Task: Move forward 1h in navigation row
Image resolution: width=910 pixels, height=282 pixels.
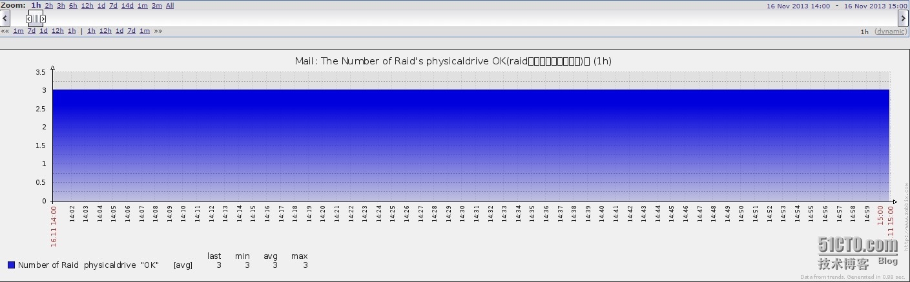Action: 91,31
